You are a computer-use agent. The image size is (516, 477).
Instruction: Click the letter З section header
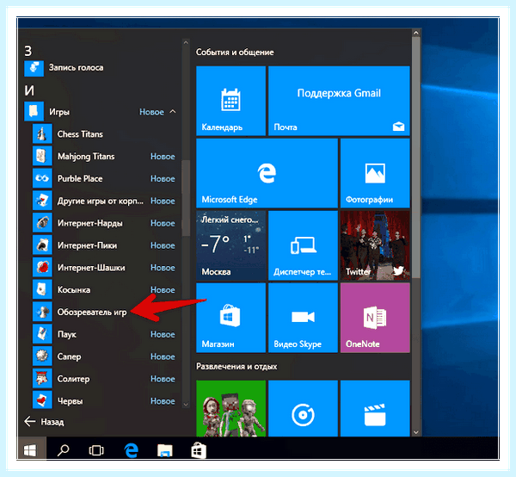click(28, 52)
